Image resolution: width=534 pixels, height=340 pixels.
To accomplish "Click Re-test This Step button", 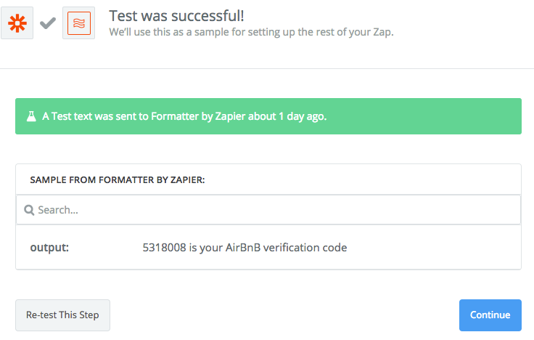I will point(62,315).
